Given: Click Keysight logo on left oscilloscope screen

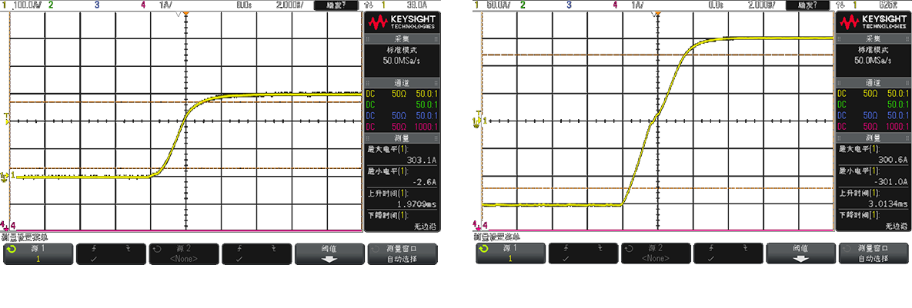Looking at the screenshot, I should click(x=400, y=21).
